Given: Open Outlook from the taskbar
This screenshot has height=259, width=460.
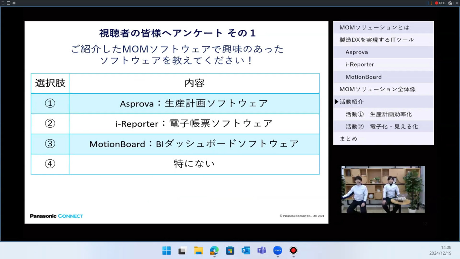Looking at the screenshot, I should coord(246,250).
